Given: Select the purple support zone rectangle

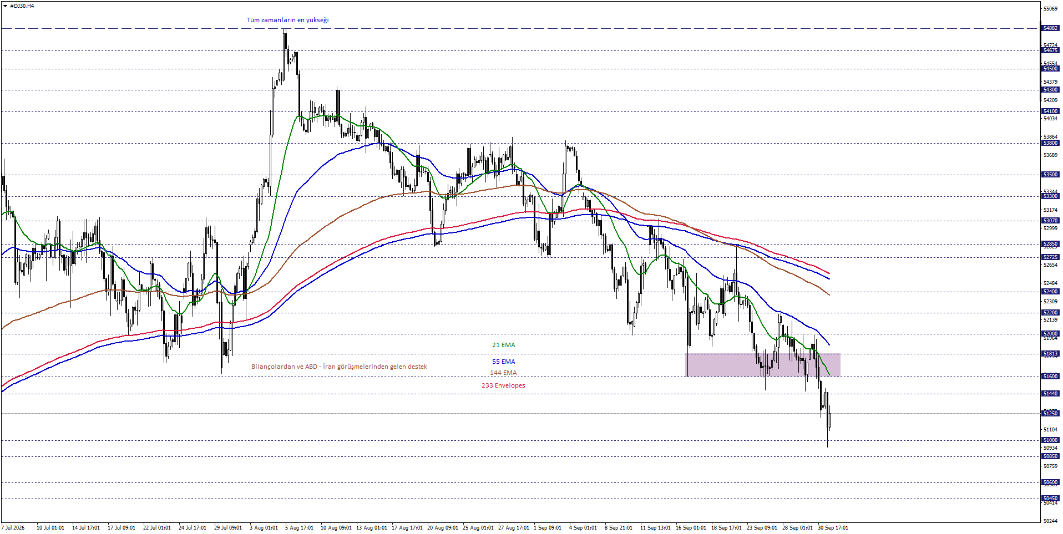Looking at the screenshot, I should 763,365.
